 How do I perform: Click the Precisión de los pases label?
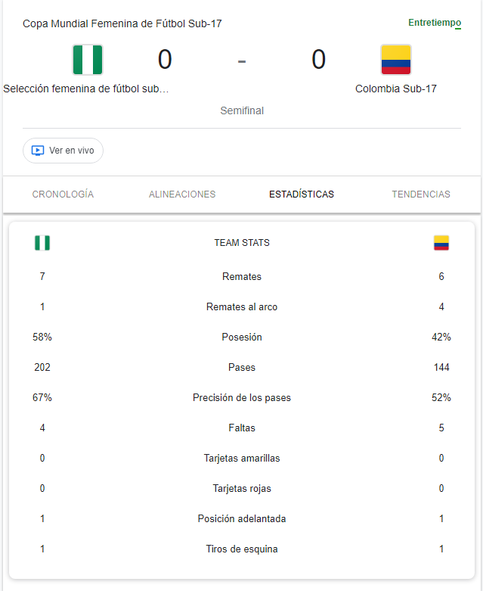(242, 397)
